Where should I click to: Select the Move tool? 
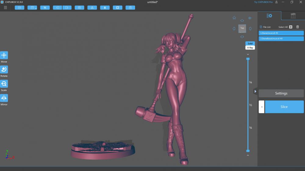coord(4,55)
